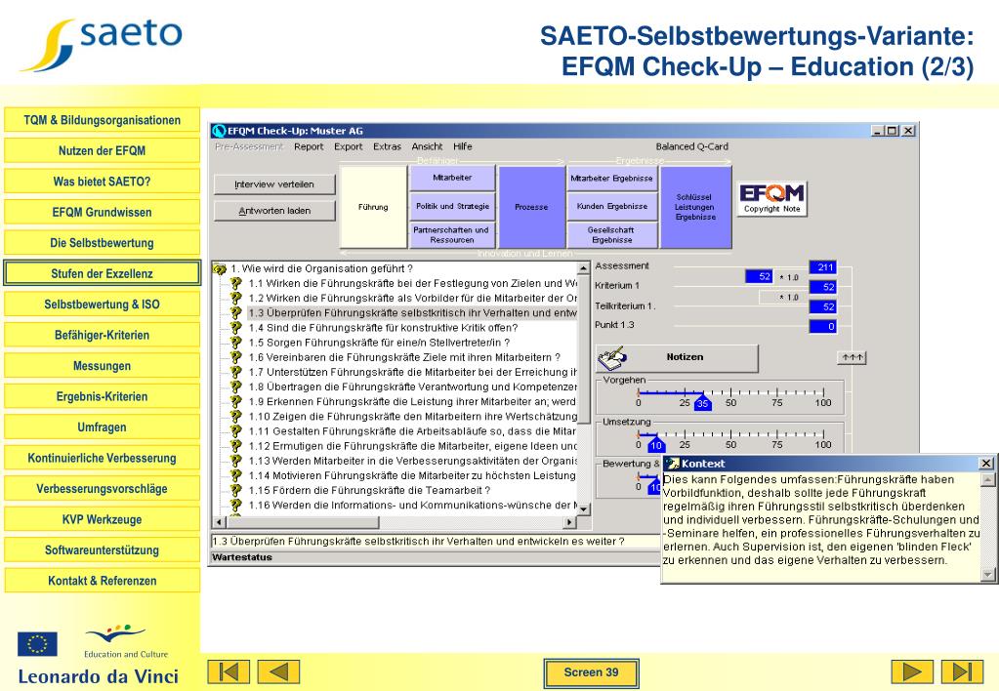
Task: Open TQM & Bildungsorganisationen sidebar link
Action: (102, 120)
